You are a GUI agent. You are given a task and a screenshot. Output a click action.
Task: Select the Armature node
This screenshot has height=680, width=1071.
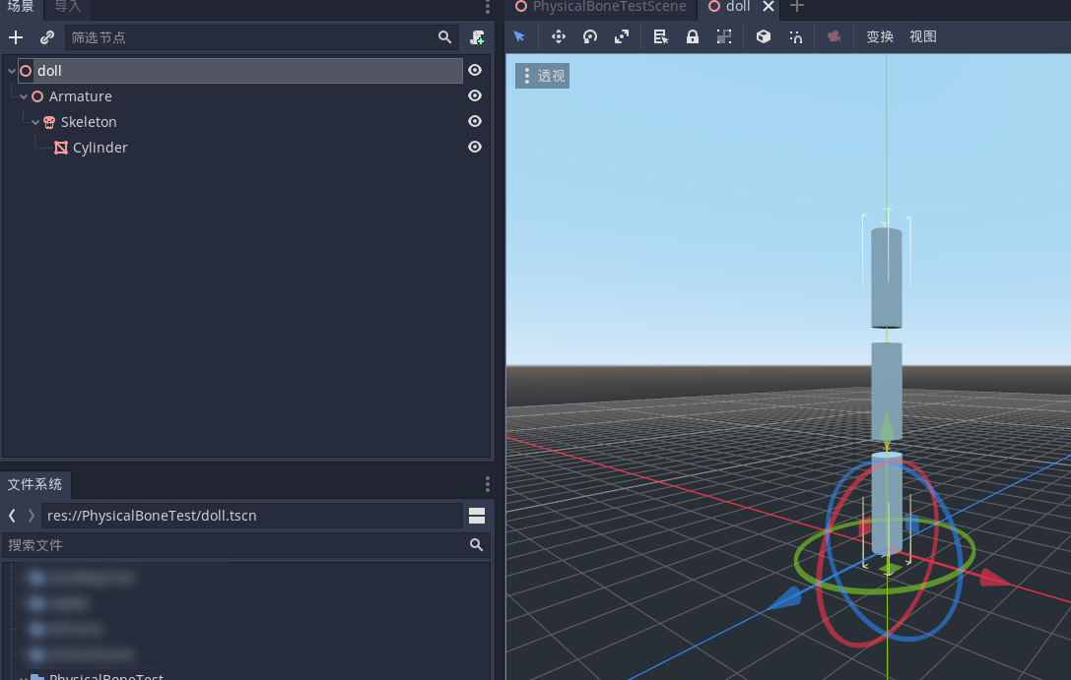tap(80, 96)
